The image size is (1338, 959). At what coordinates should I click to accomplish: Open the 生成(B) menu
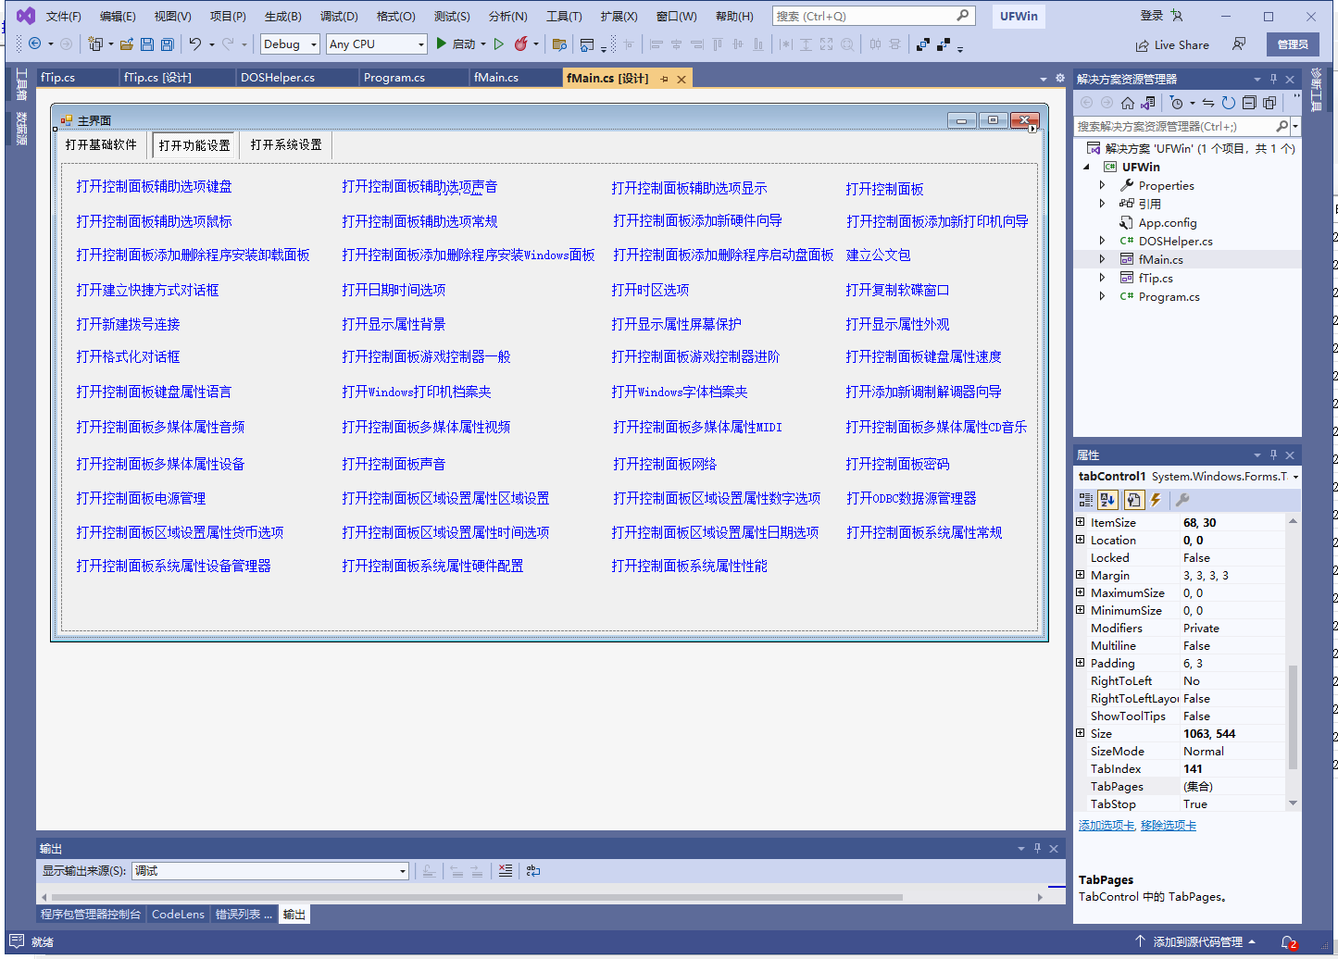(x=282, y=17)
